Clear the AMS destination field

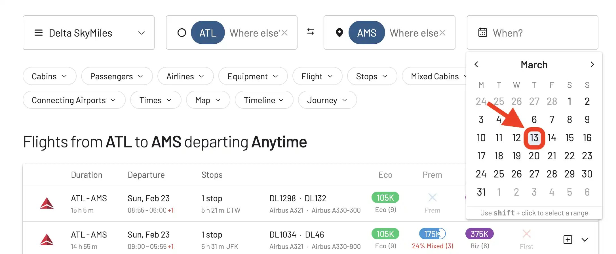(x=442, y=33)
